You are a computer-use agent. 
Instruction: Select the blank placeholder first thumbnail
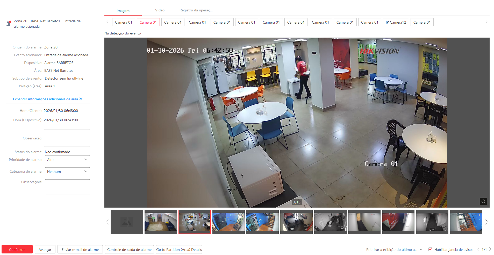pos(127,222)
